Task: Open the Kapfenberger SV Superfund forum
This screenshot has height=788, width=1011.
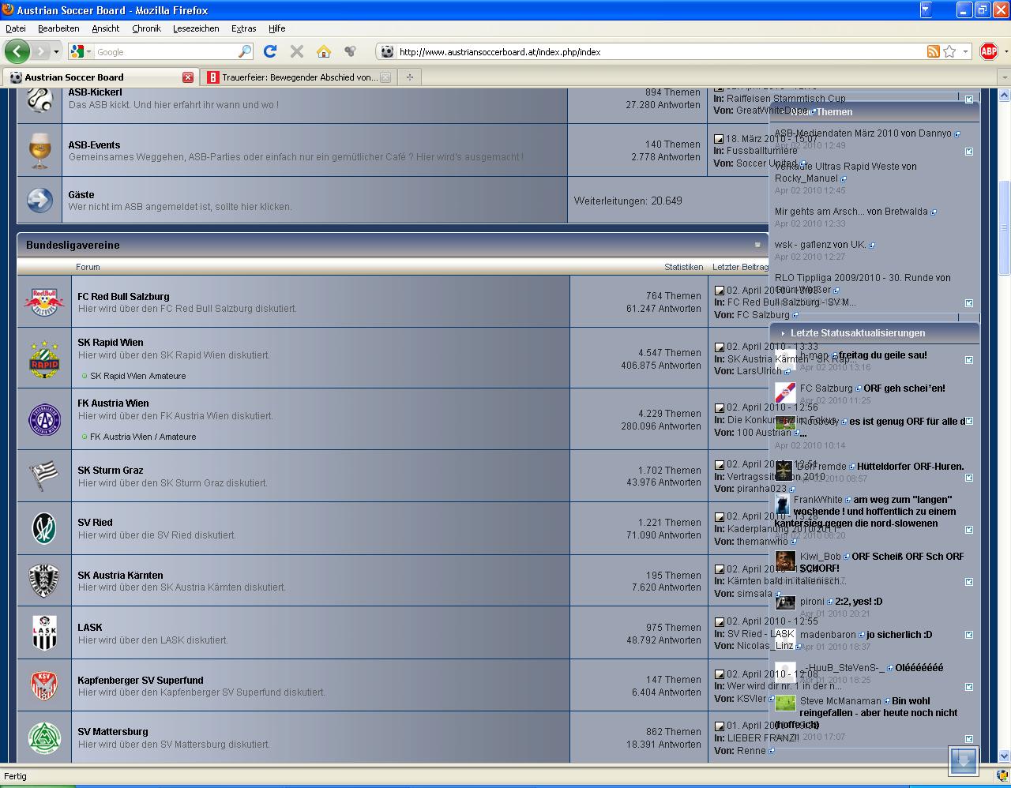Action: (x=141, y=681)
